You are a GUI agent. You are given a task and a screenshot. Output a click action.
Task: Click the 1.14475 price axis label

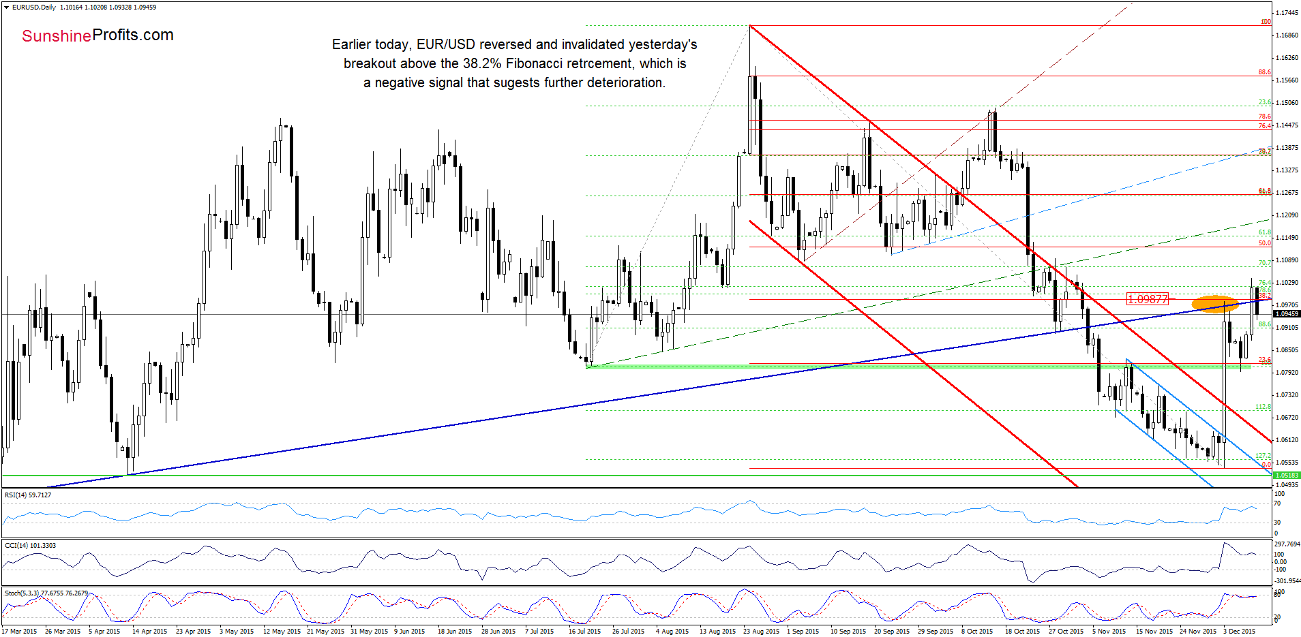(1287, 125)
